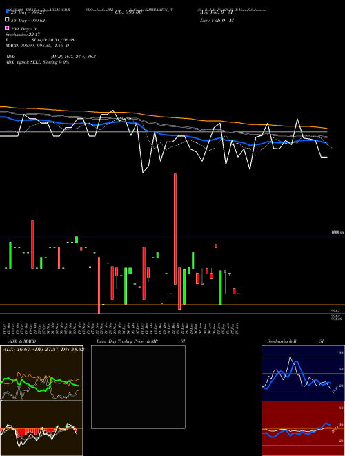The height and width of the screenshot is (456, 345).
Task: Open the ADX indicator chart panel
Action: click(41, 373)
